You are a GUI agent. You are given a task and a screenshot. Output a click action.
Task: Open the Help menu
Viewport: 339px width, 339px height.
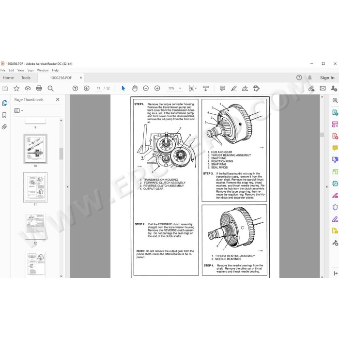55,70
